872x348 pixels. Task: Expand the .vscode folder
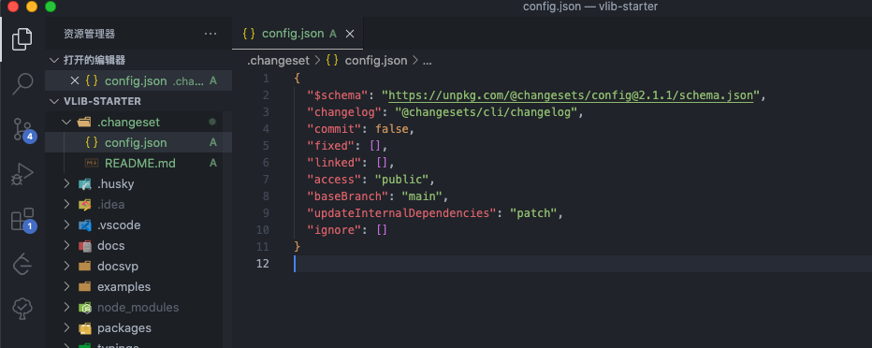[x=66, y=225]
